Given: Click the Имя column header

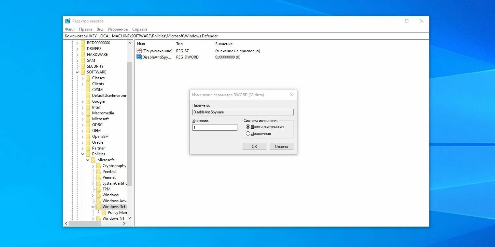Looking at the screenshot, I should pyautogui.click(x=155, y=44).
